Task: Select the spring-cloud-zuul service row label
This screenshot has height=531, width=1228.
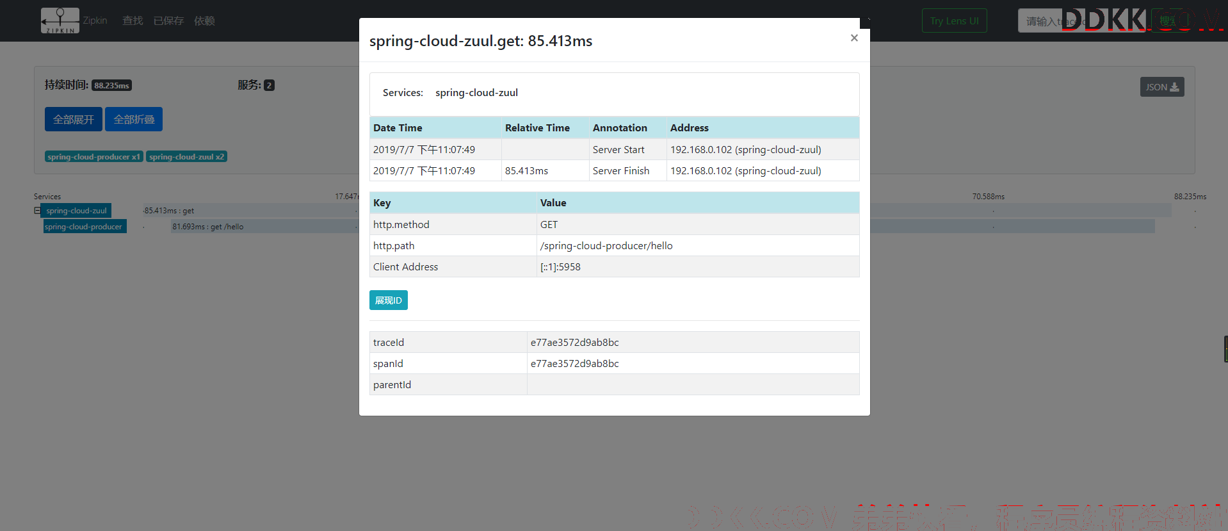Action: pyautogui.click(x=76, y=210)
